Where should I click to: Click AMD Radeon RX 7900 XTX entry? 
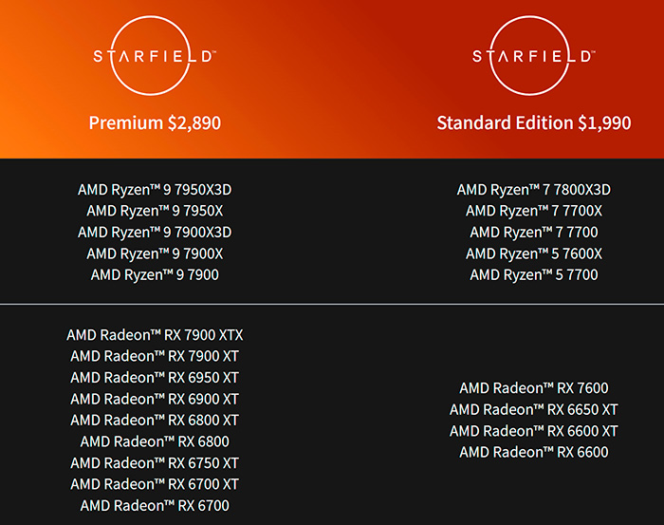click(155, 335)
